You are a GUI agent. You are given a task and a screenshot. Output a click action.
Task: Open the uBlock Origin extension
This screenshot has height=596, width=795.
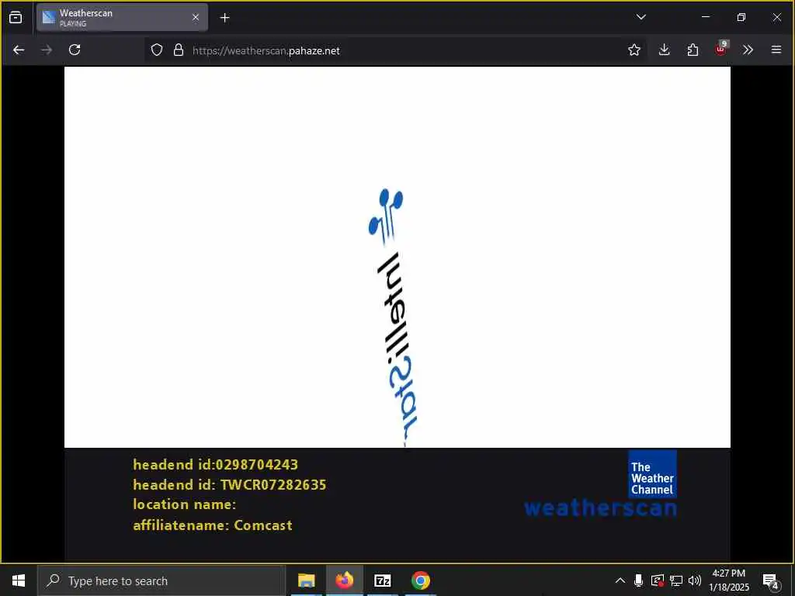(x=721, y=49)
